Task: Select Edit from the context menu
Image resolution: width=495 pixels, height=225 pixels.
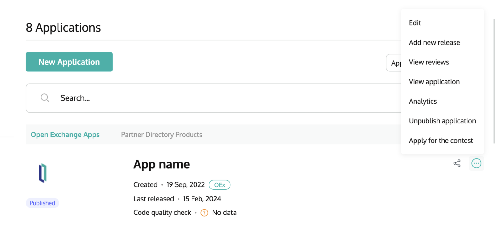Action: tap(415, 23)
